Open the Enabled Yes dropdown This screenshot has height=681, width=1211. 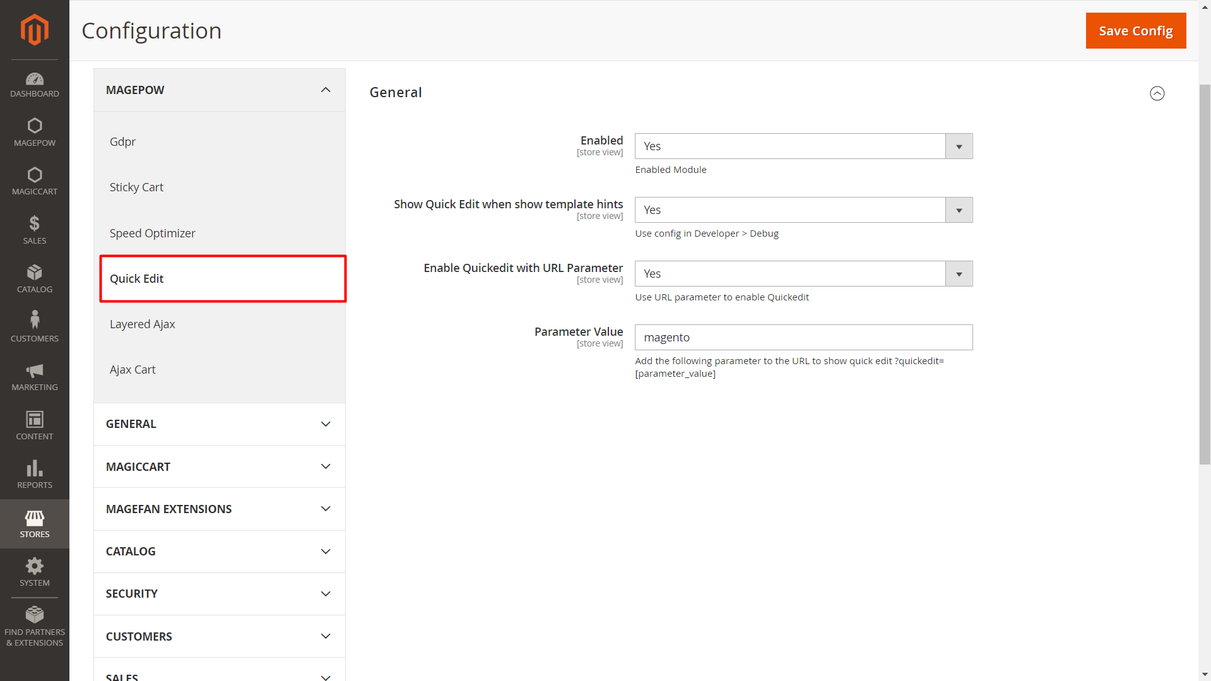(x=803, y=146)
